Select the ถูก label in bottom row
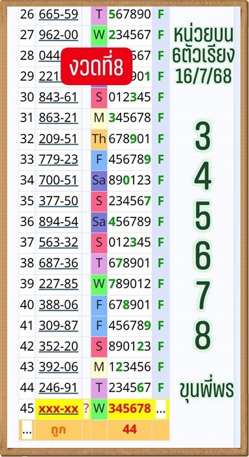The width and height of the screenshot is (249, 457). pyautogui.click(x=59, y=430)
